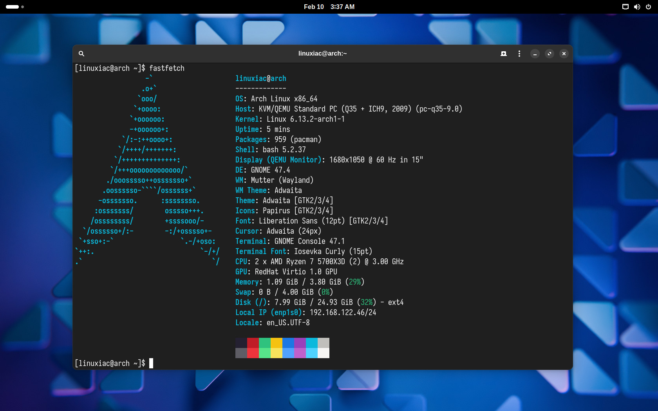
Task: Click the green color block in top palette row
Action: [265, 343]
